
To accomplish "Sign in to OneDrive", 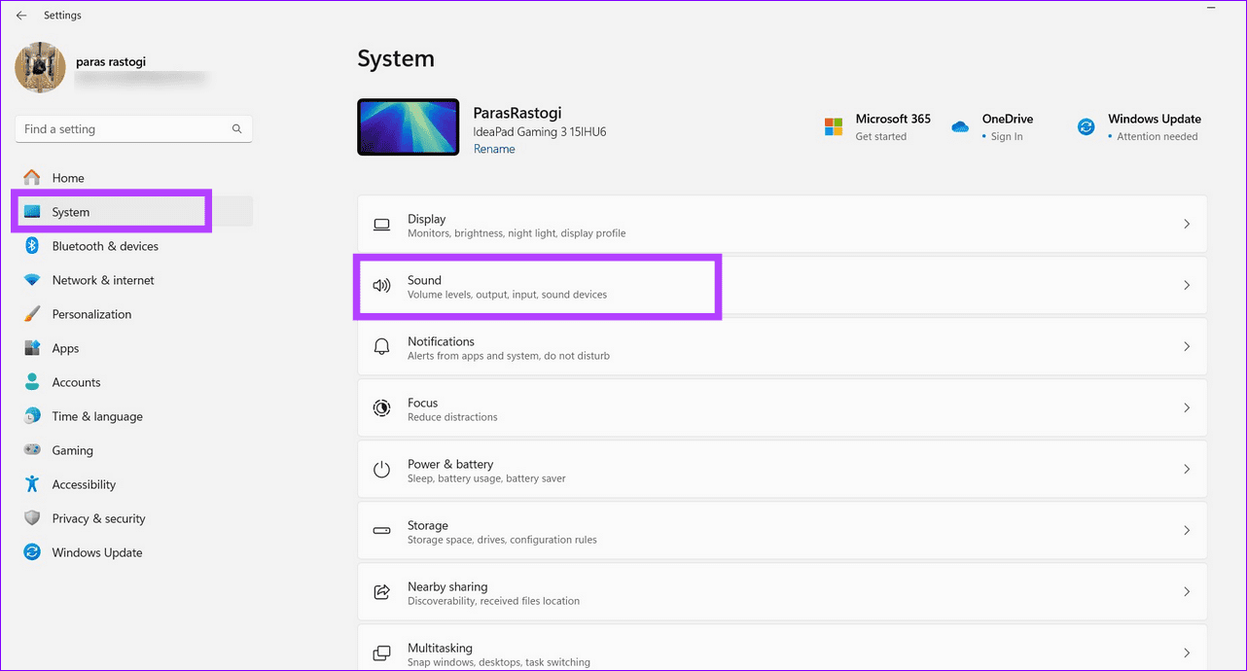I will point(1006,136).
